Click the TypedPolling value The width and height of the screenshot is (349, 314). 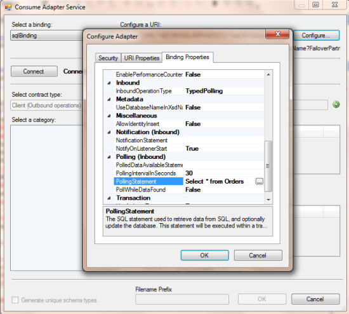(204, 91)
